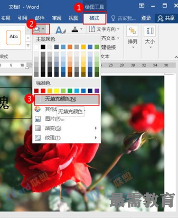The image size is (178, 218).
Task: Expand the shape styles gallery more arrow
Action: point(28,45)
